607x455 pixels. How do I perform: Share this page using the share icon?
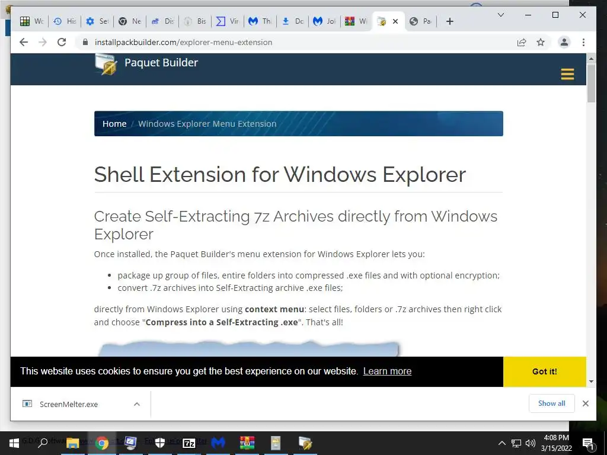[x=522, y=42]
